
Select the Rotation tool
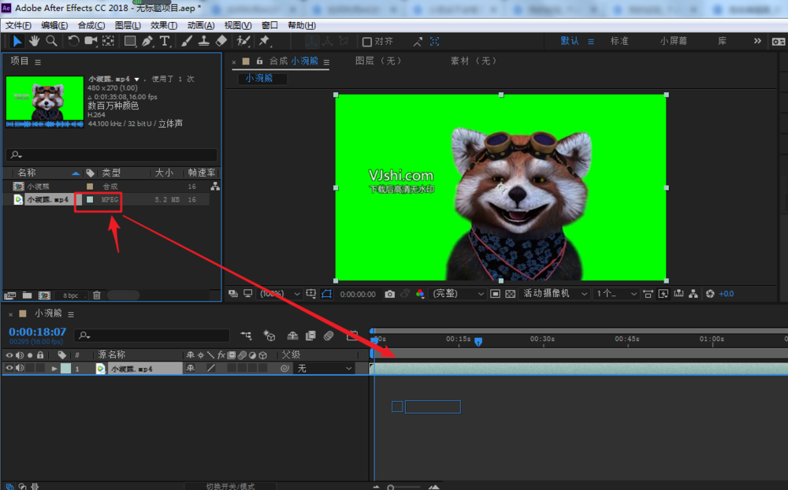click(73, 41)
